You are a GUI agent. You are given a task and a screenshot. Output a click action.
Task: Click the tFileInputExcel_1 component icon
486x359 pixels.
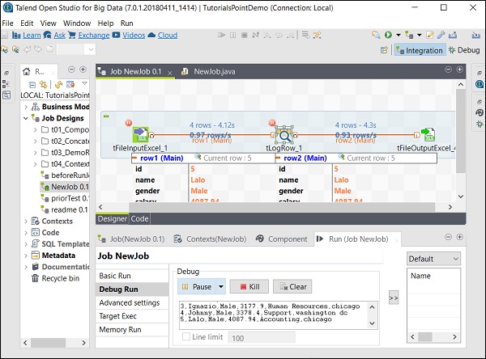[140, 134]
